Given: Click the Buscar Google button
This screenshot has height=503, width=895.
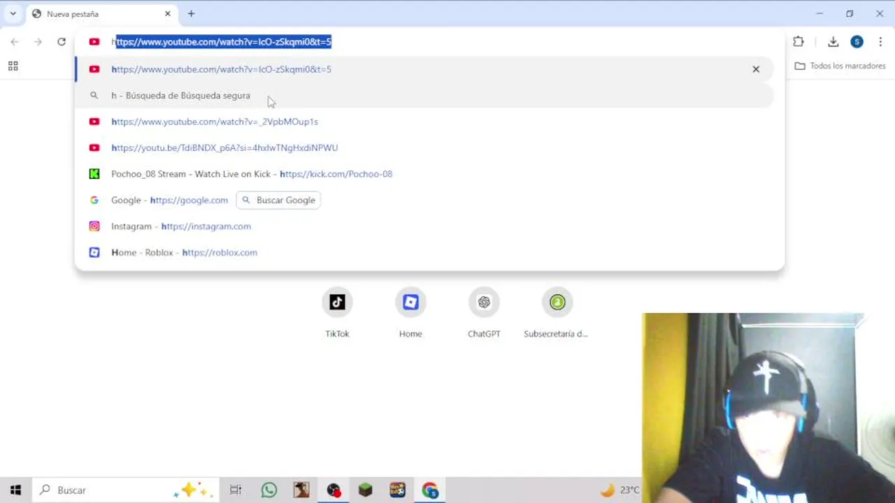Looking at the screenshot, I should point(278,201).
